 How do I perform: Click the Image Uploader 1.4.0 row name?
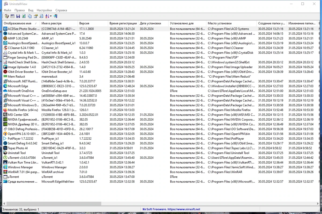22,67
